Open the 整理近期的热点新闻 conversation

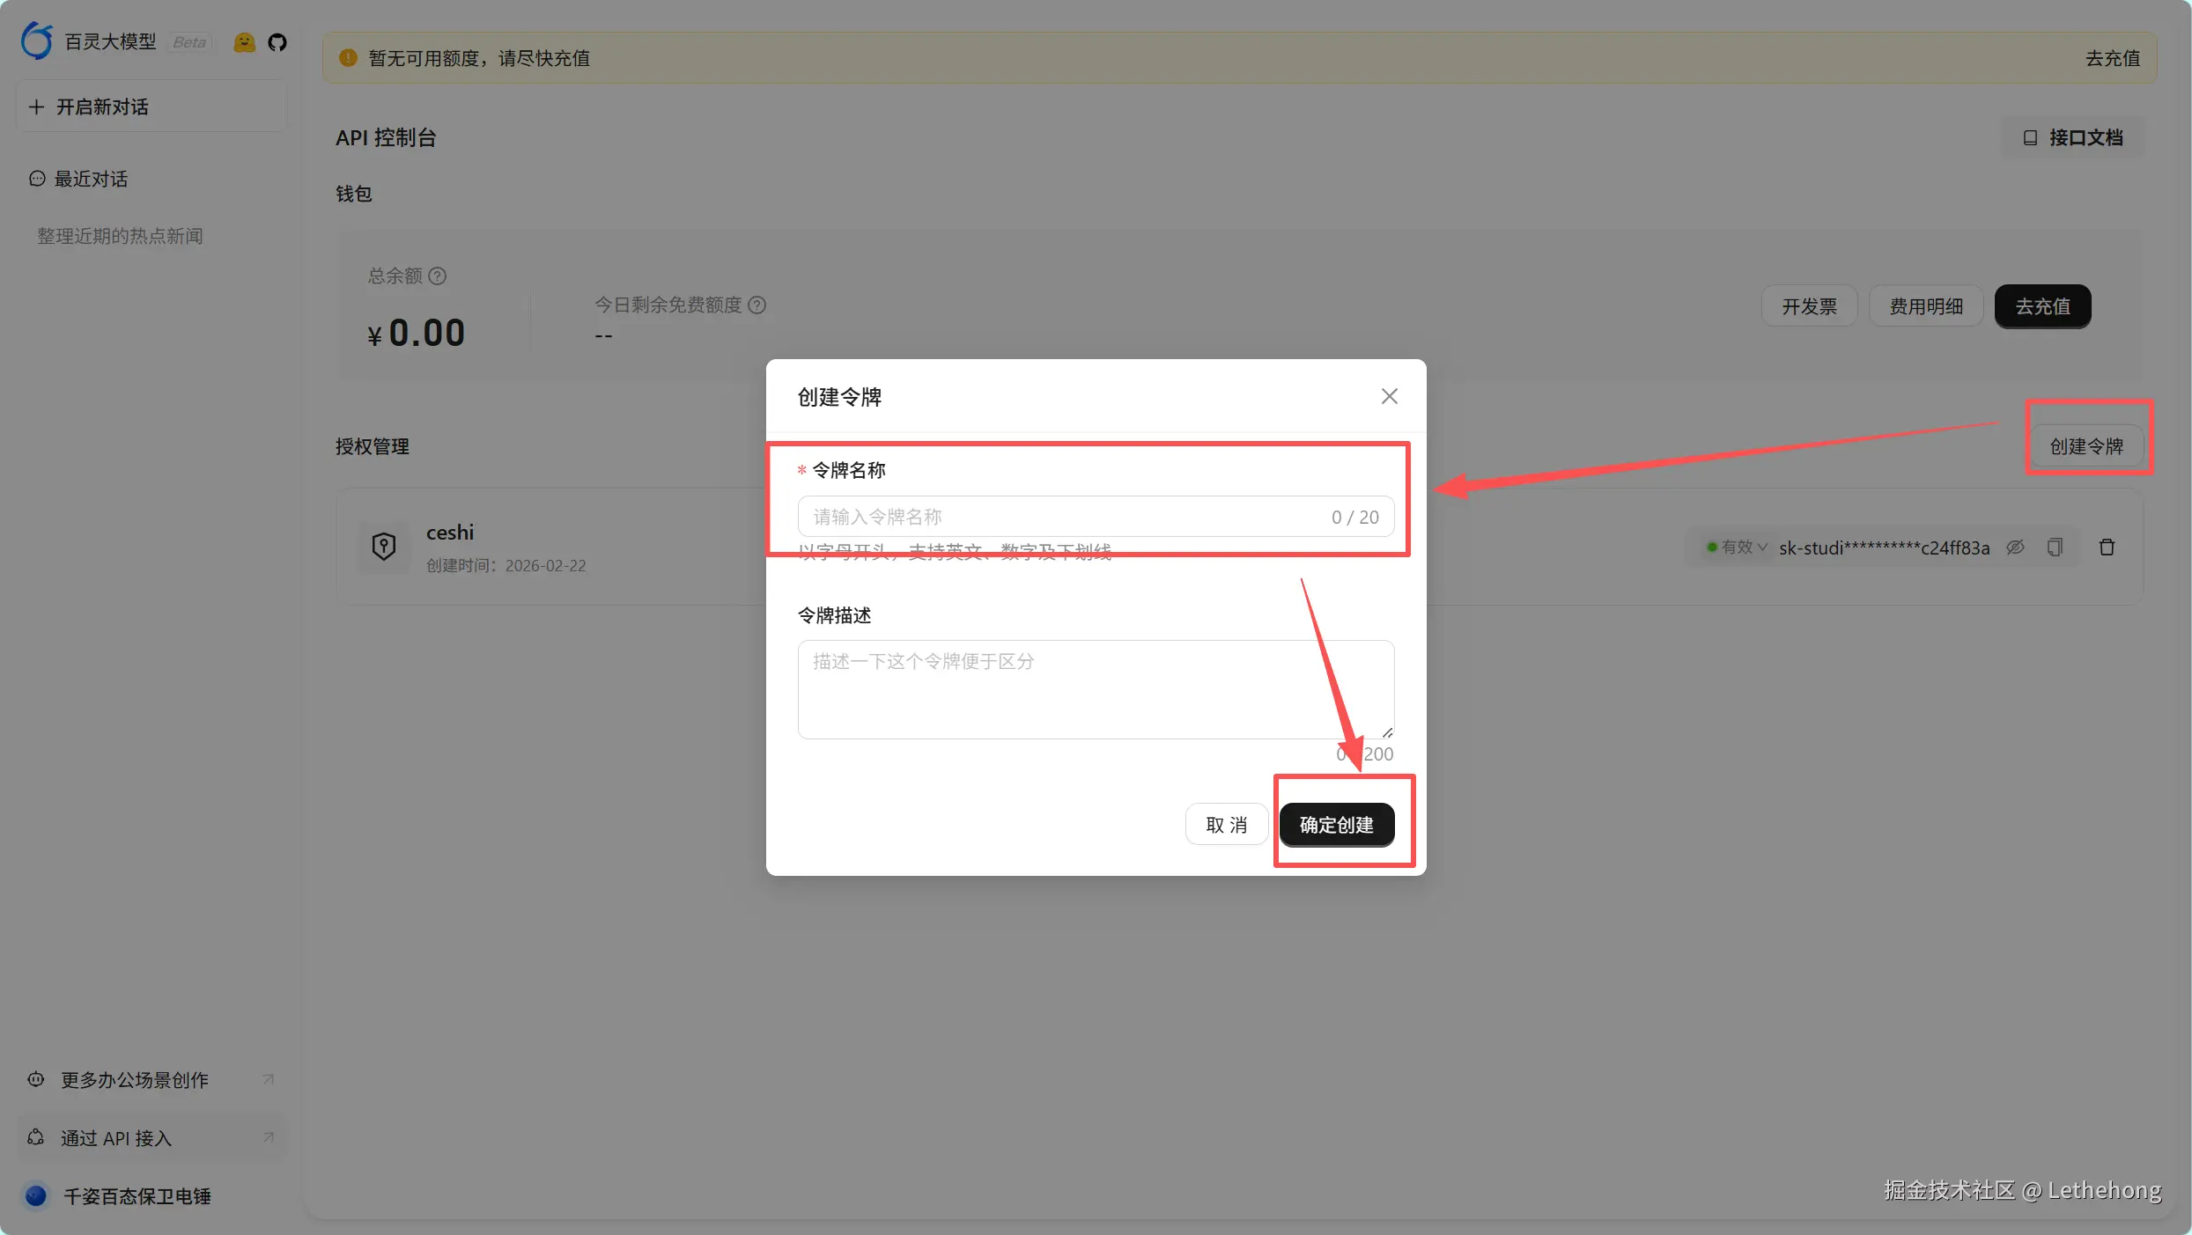pos(120,236)
